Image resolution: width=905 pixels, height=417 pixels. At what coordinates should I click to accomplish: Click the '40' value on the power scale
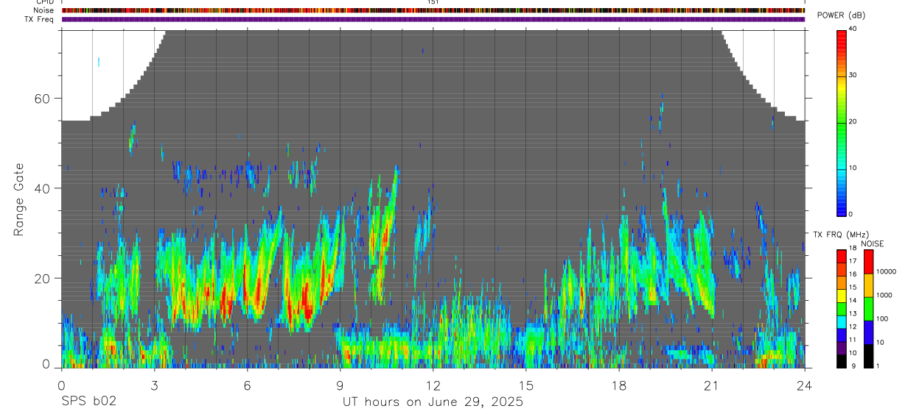pyautogui.click(x=853, y=29)
